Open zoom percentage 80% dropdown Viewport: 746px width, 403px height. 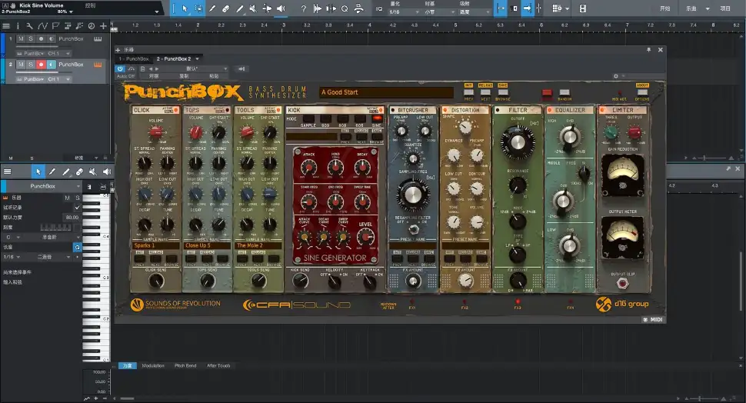(65, 12)
